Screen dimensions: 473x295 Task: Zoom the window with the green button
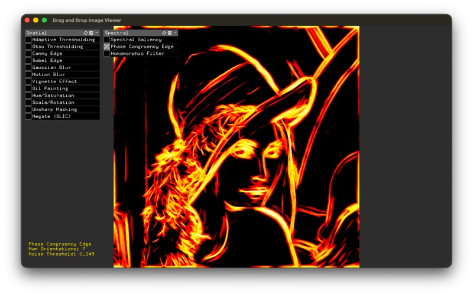coord(44,20)
